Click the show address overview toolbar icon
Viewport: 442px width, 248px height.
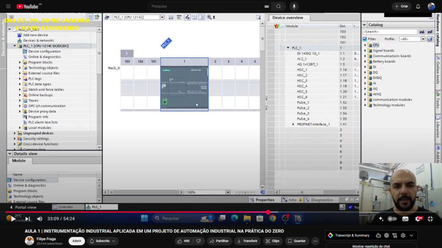pyautogui.click(x=171, y=17)
